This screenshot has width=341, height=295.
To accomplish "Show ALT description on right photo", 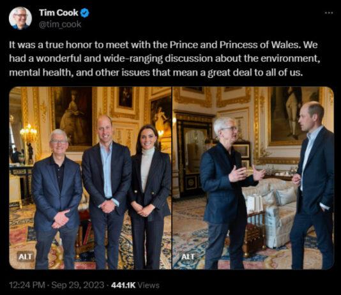I will (x=188, y=257).
